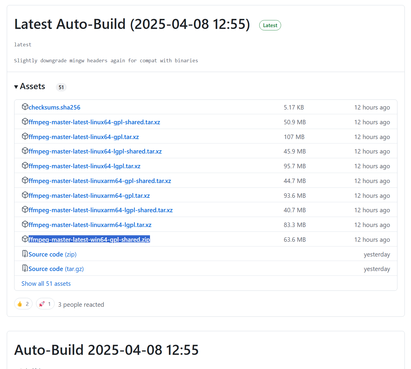Click the package icon for linux64-lgpl.tar.xz
Image resolution: width=411 pixels, height=369 pixels.
pos(25,165)
